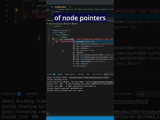The height and width of the screenshot is (120, 160).
Task: Click the icon beside std::is_nothrow_move_constructible
Action: 74,59
